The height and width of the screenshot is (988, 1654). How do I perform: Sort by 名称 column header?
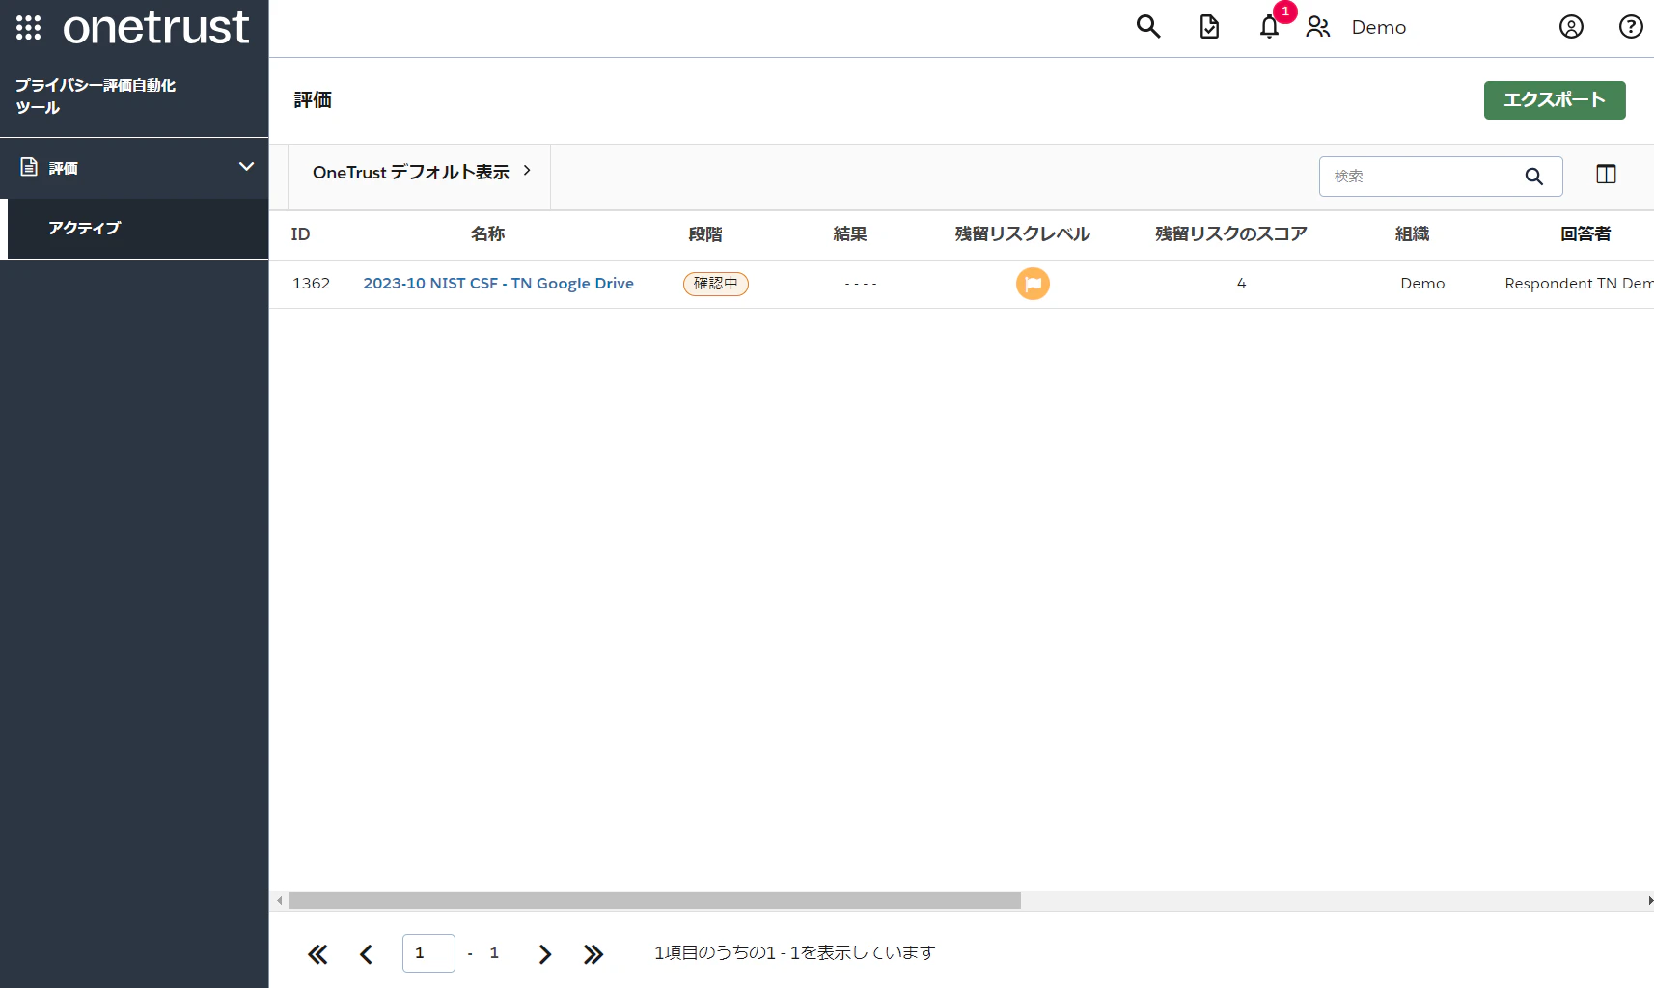point(488,234)
